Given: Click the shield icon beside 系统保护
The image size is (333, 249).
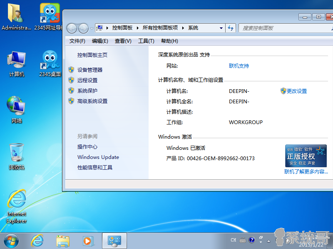Looking at the screenshot, I should coord(71,90).
